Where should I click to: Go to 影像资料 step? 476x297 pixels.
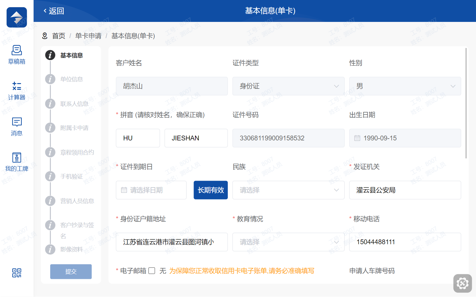72,249
